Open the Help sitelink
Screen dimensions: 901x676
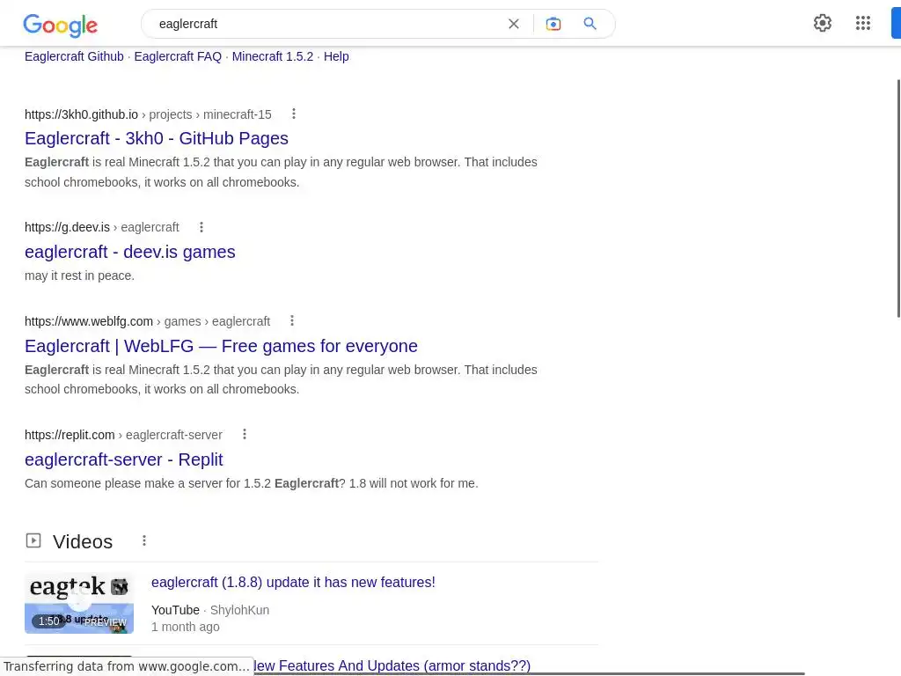[336, 56]
